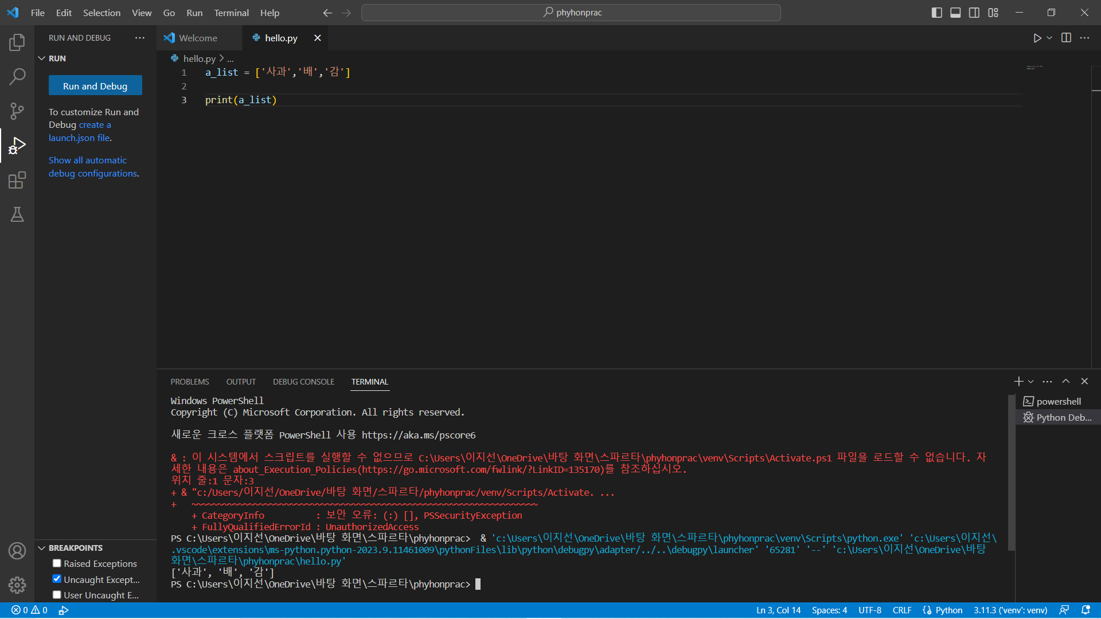
Task: Change indentation via Spaces: 4
Action: tap(829, 610)
